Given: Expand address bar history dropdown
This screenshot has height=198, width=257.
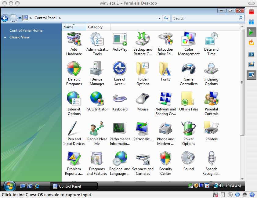Looking at the screenshot, I should (x=159, y=18).
